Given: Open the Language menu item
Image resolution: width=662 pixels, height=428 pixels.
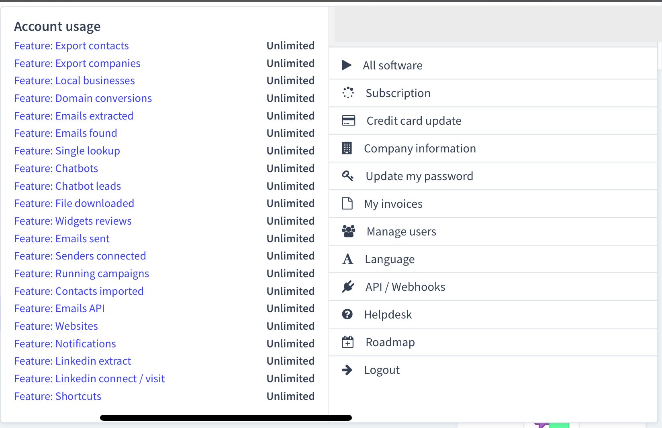Looking at the screenshot, I should 390,259.
